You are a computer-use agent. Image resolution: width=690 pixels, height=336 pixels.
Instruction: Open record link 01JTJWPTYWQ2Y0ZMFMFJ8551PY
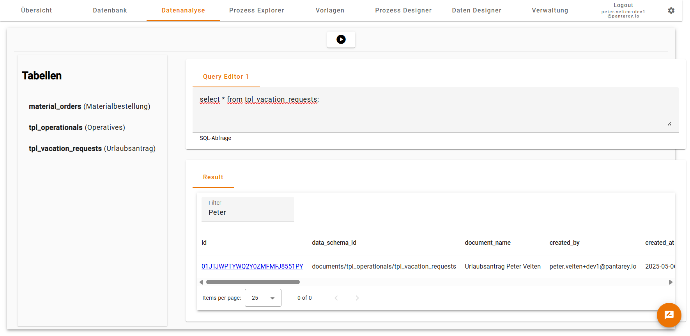coord(252,266)
